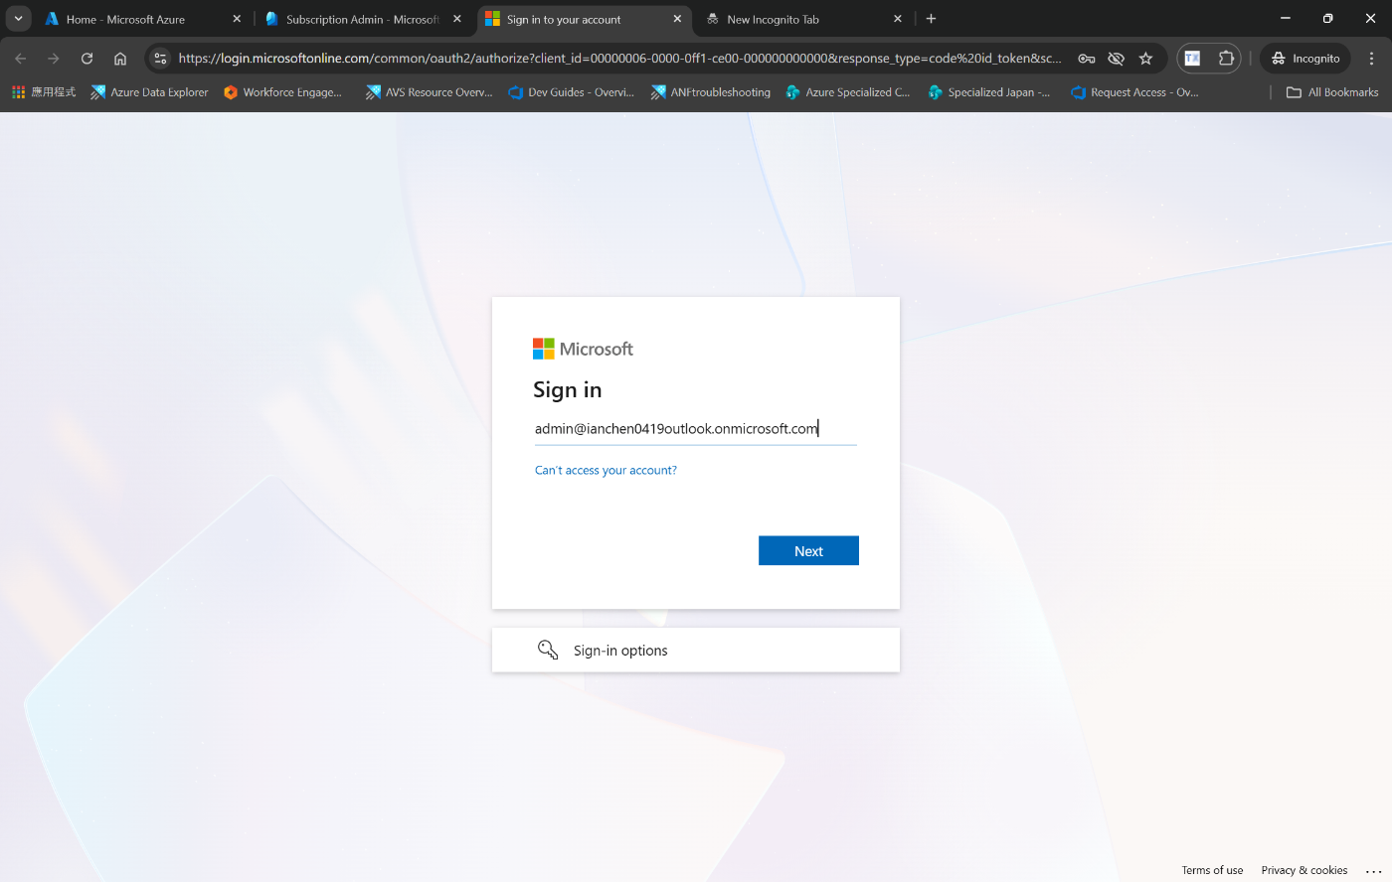
Task: Open Specialized Japan bookmark
Action: (x=989, y=92)
